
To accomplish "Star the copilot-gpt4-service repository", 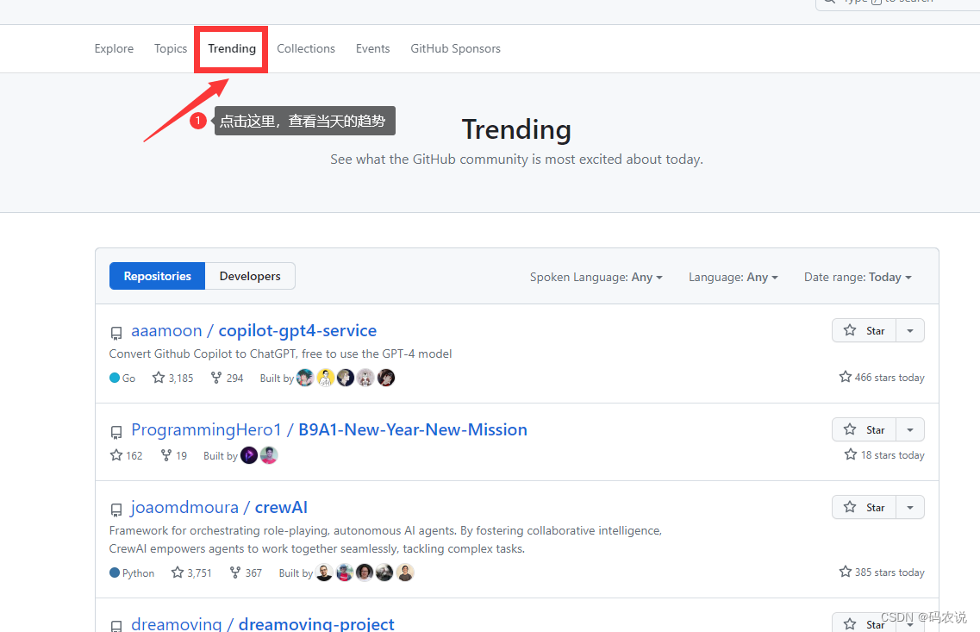I will (865, 331).
